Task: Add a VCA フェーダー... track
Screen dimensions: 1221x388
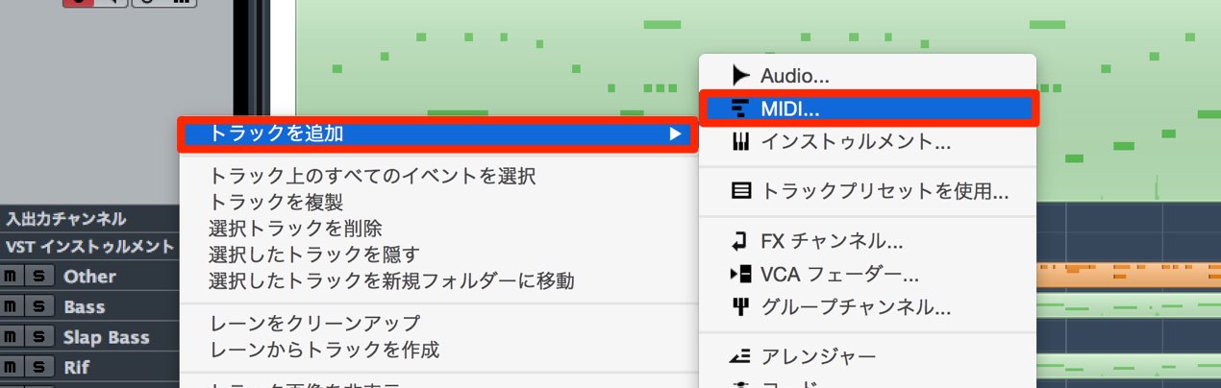Action: pyautogui.click(x=868, y=275)
